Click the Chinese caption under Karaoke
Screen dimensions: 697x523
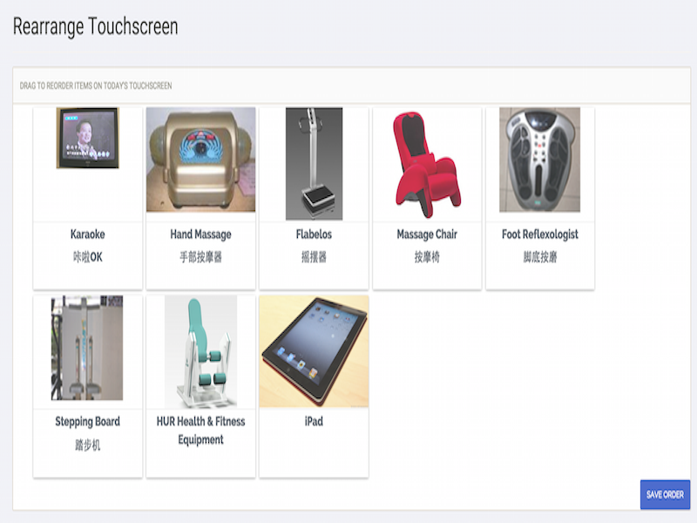(x=88, y=257)
